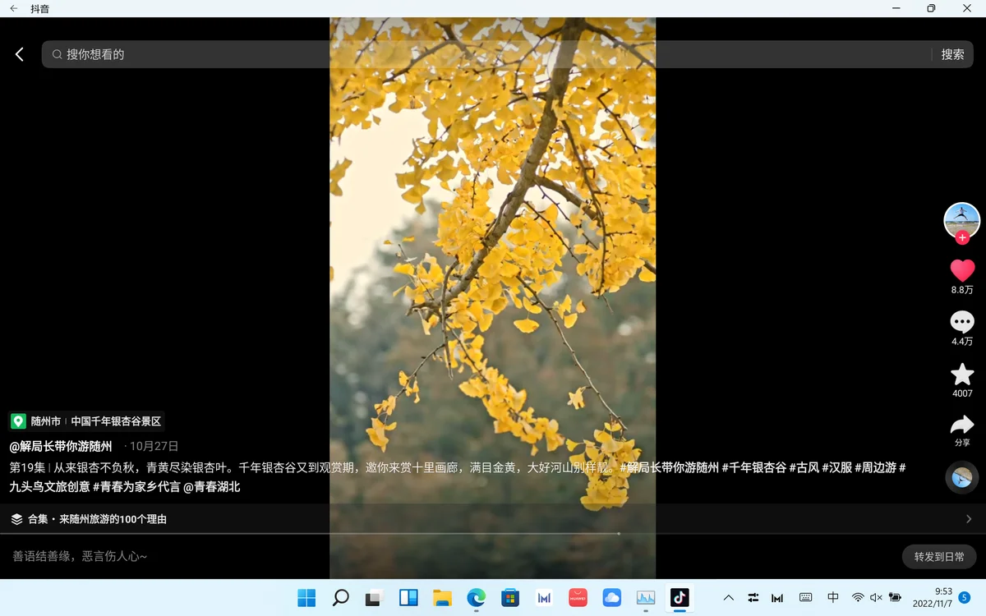Launch Microsoft Edge from the taskbar
Image resolution: width=986 pixels, height=616 pixels.
pos(477,598)
